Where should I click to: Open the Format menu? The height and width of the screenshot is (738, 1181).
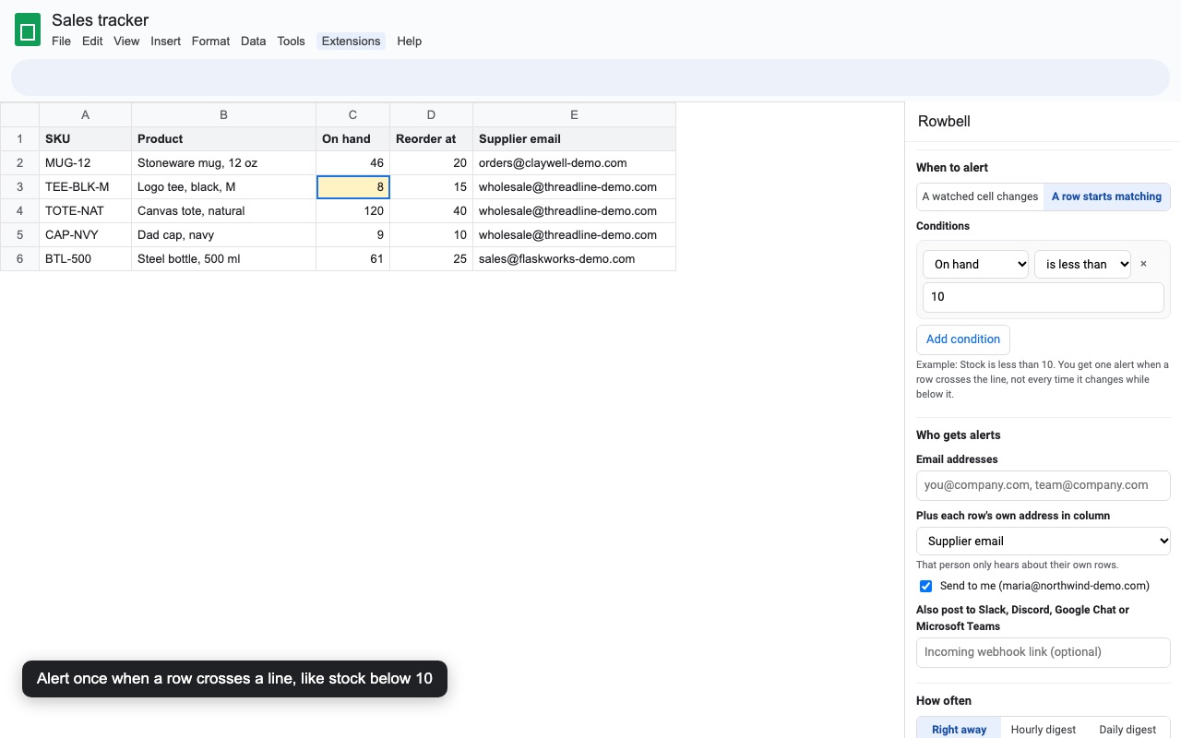pos(210,41)
